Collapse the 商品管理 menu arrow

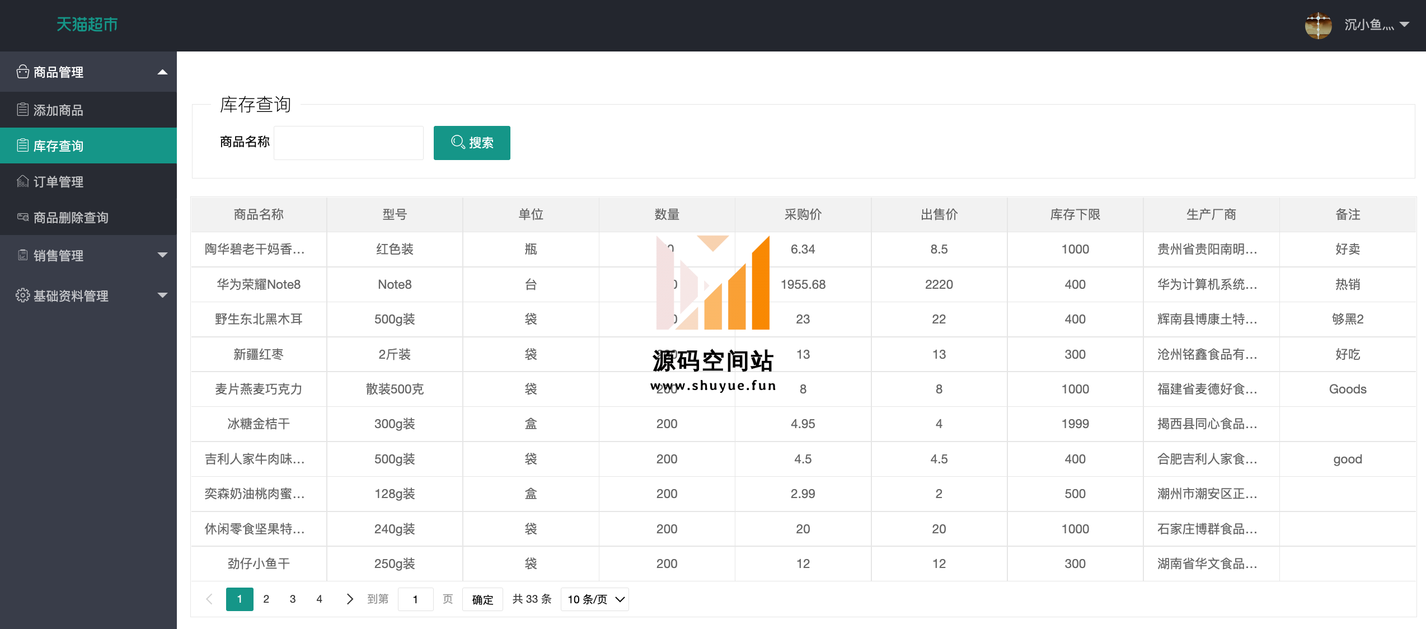pos(162,72)
